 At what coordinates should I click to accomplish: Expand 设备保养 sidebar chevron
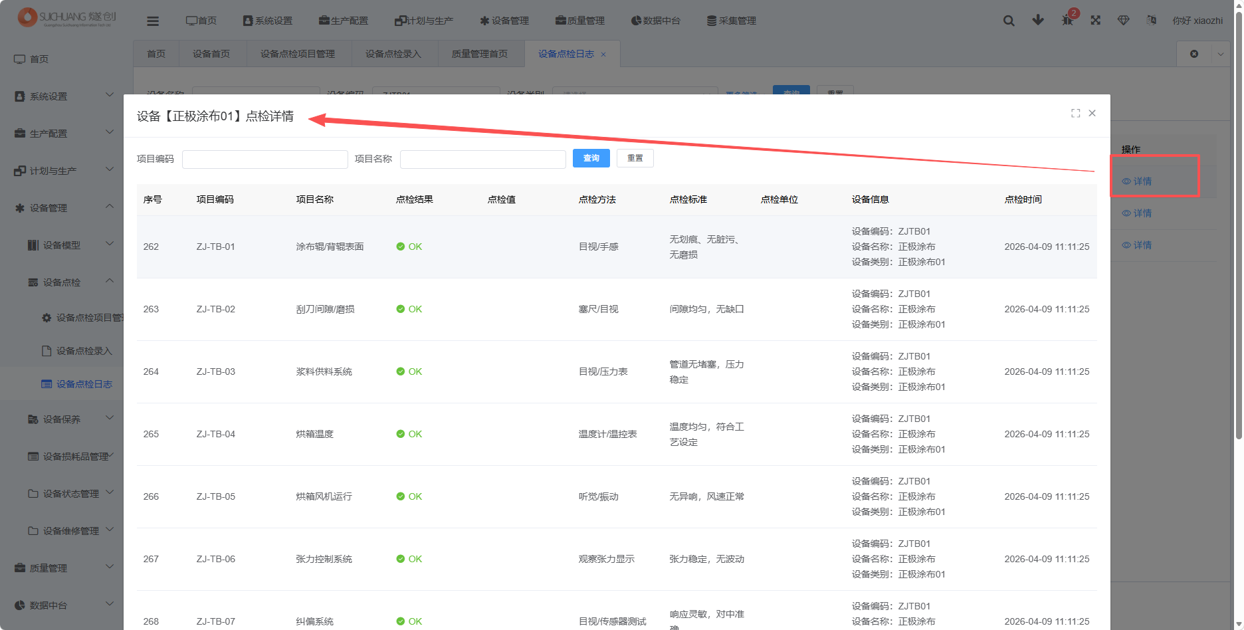click(110, 418)
